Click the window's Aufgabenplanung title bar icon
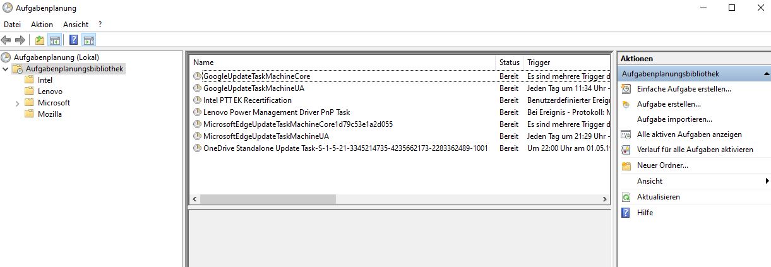The image size is (771, 267). 8,8
